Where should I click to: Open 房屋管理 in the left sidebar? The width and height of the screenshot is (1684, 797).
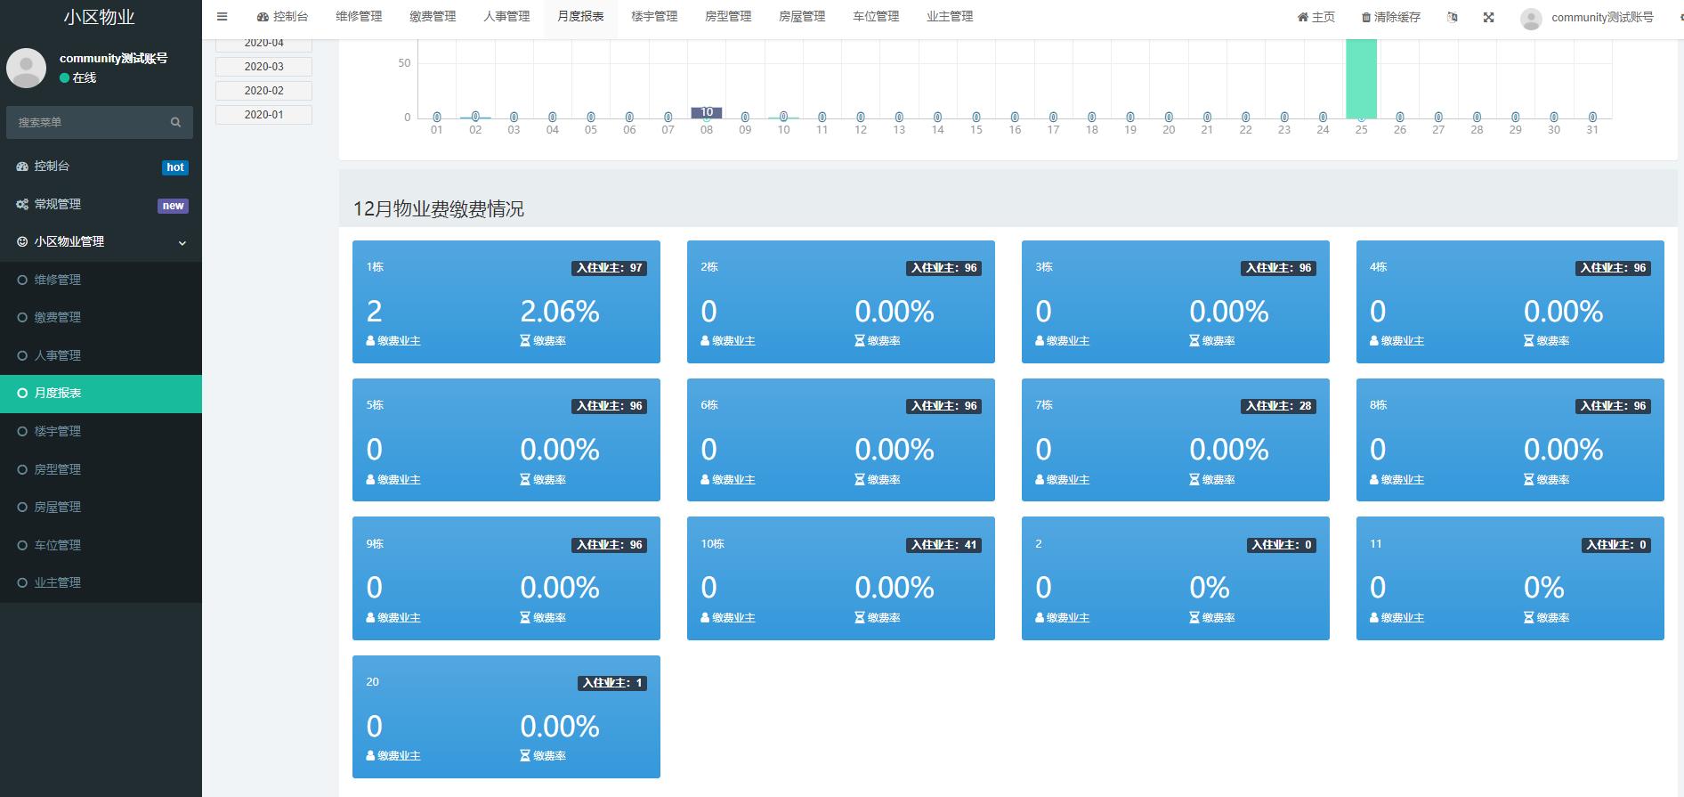(x=58, y=508)
